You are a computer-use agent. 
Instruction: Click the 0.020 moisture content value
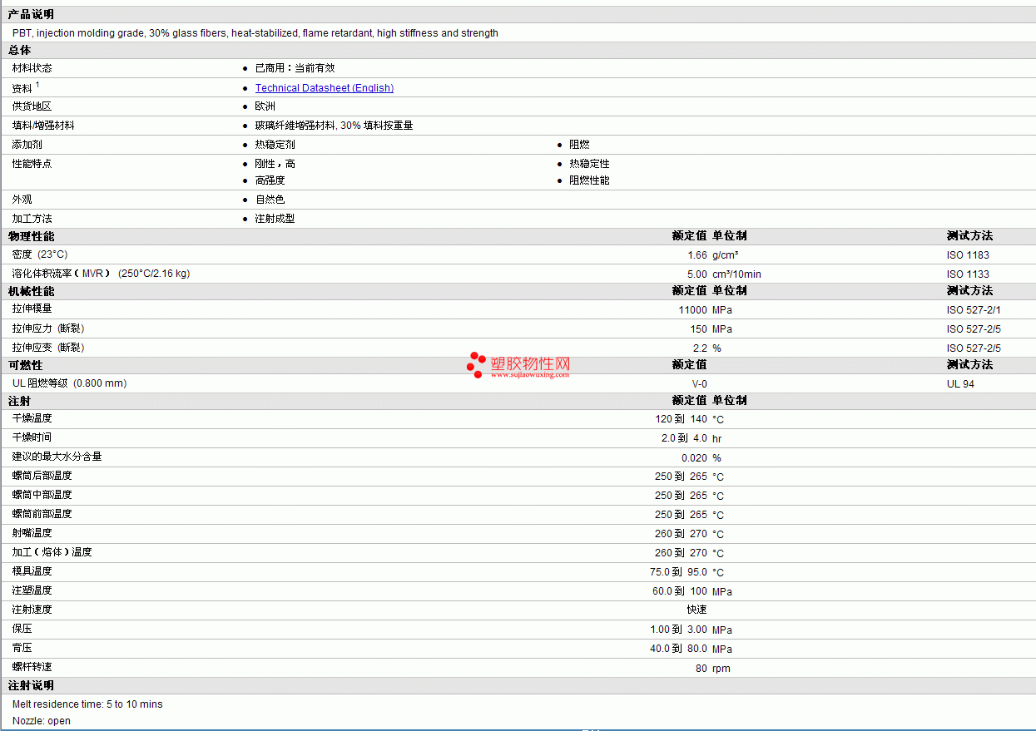pyautogui.click(x=694, y=458)
